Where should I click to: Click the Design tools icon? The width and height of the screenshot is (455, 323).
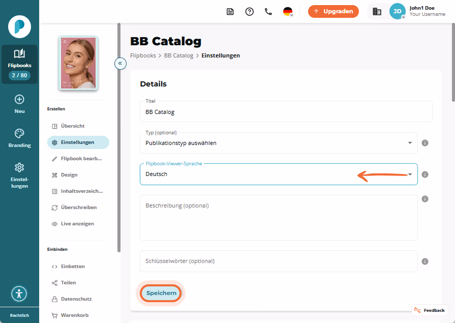point(54,175)
